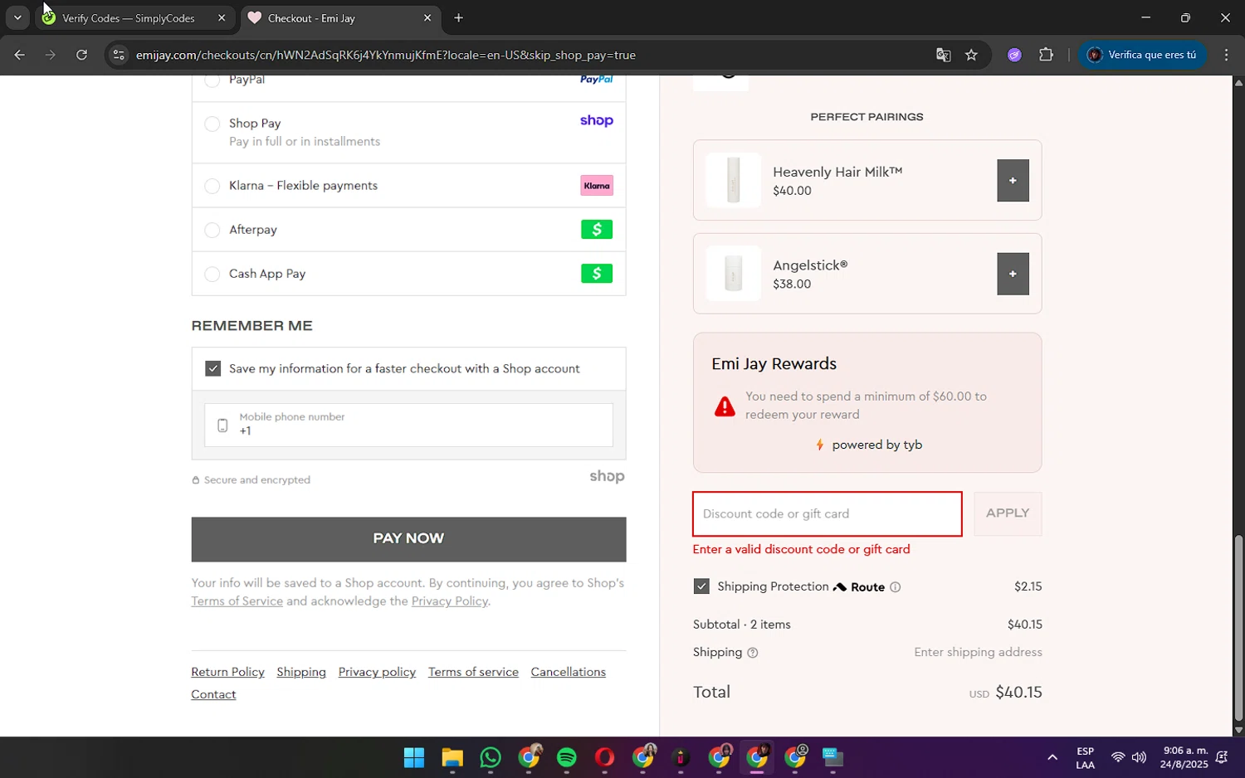The image size is (1245, 778).
Task: Add Angelstick with its plus button
Action: [1013, 274]
